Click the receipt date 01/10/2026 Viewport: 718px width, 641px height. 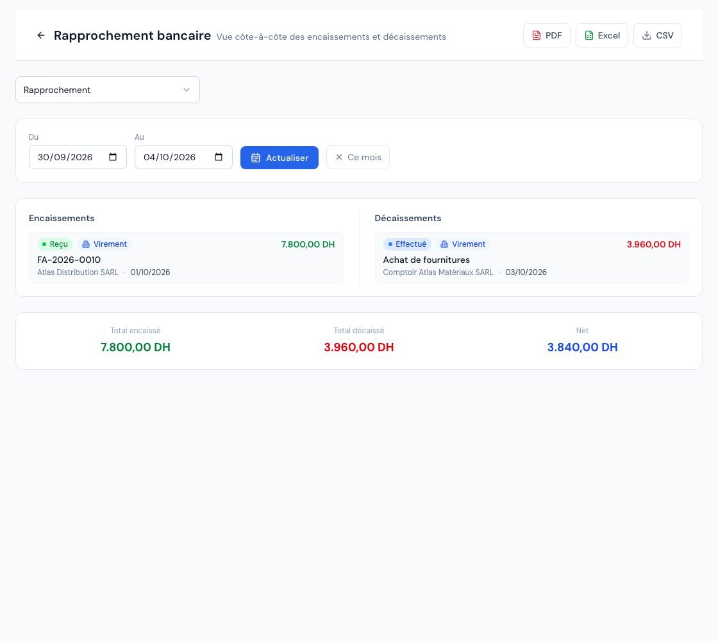(150, 272)
